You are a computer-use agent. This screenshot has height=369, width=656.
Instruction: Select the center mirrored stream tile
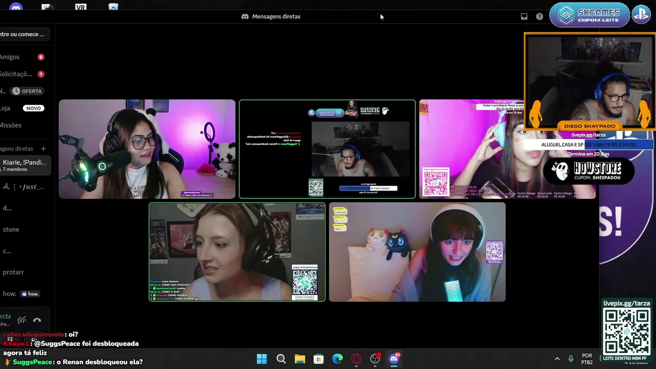[327, 149]
